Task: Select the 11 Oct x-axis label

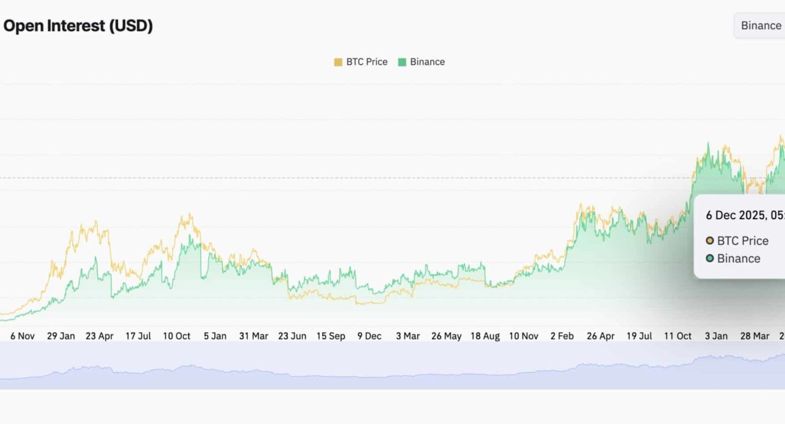Action: click(677, 336)
